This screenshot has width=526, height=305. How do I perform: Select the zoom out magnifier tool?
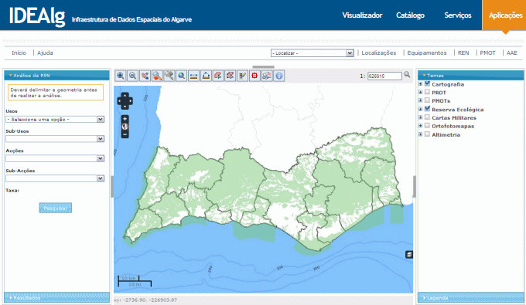click(x=133, y=76)
